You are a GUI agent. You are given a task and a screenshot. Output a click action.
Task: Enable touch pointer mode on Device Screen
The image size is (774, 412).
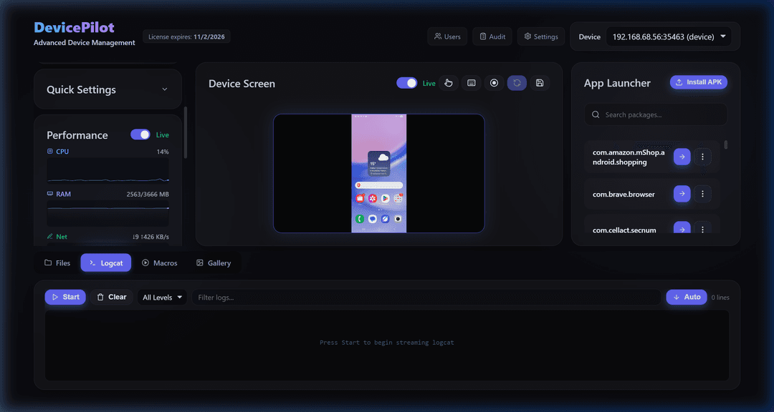(448, 83)
